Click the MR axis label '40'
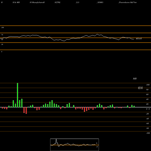This screenshot has height=151, width=151. pos(147,99)
